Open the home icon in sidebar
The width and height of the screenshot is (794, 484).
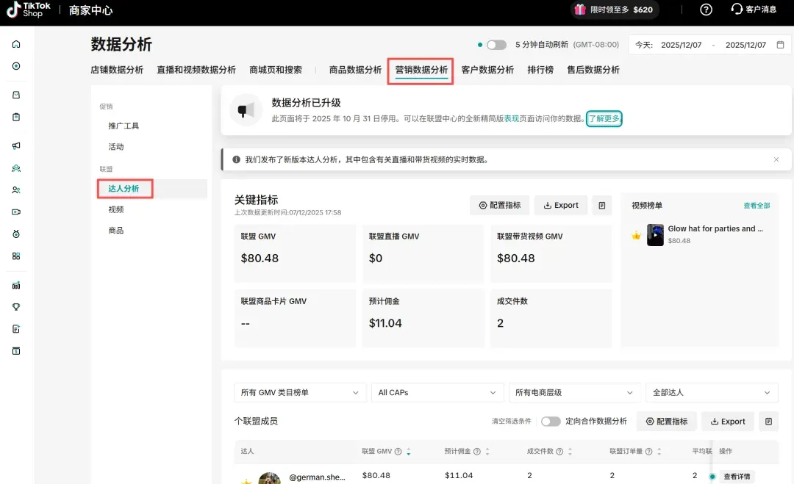pyautogui.click(x=16, y=44)
